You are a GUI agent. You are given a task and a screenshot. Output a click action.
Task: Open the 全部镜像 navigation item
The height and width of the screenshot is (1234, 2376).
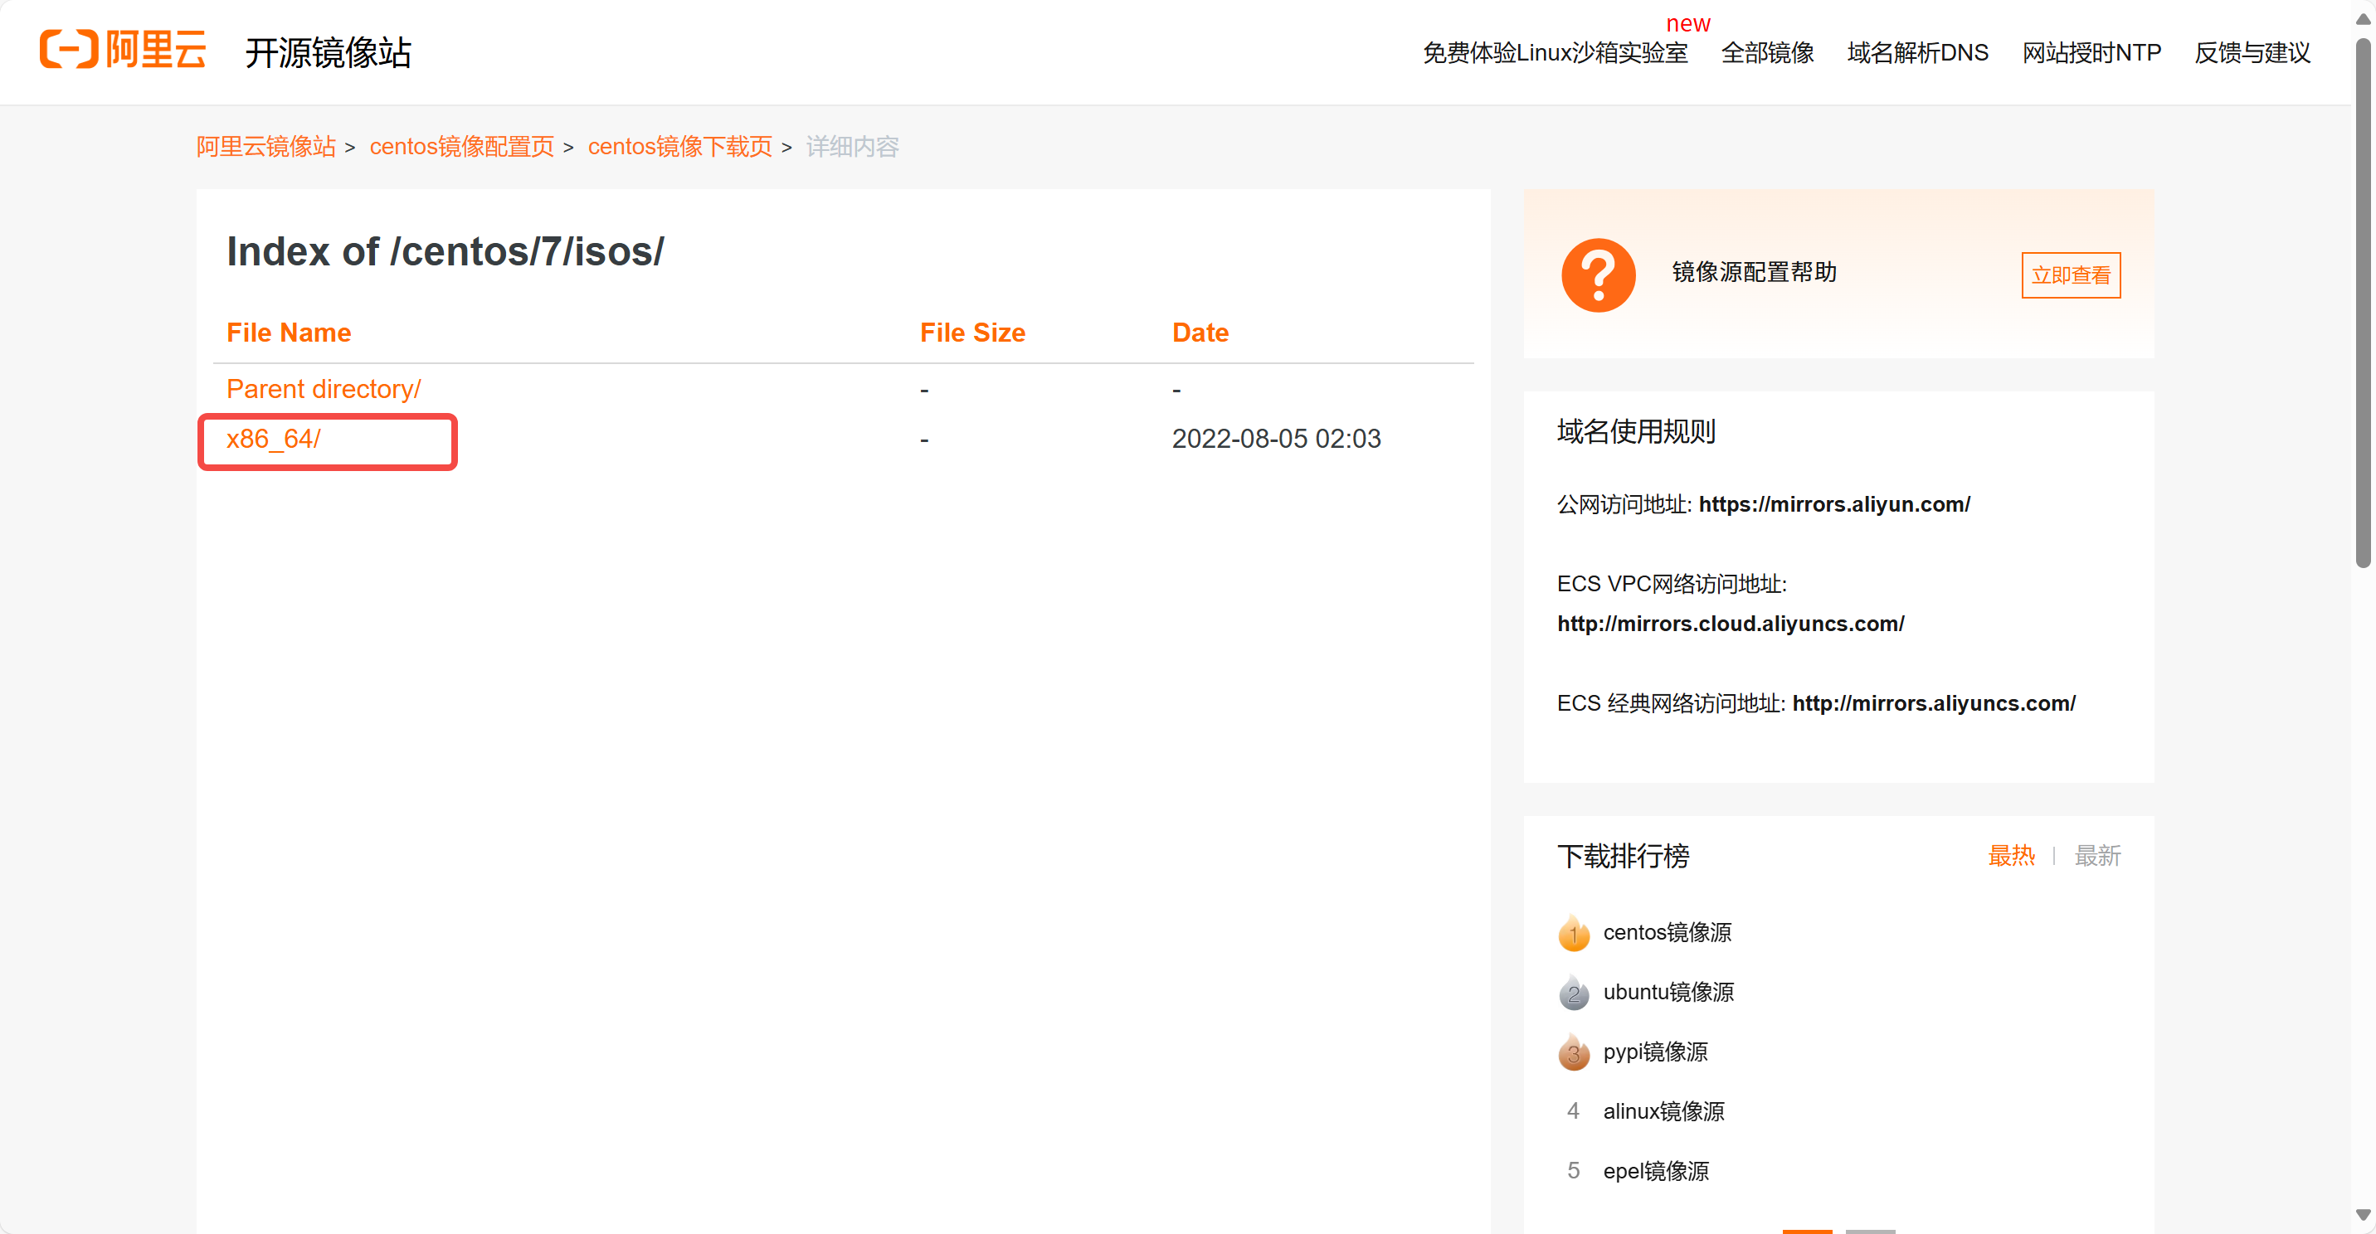(1767, 52)
